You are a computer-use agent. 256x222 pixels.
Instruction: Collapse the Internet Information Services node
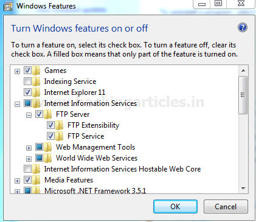click(17, 105)
